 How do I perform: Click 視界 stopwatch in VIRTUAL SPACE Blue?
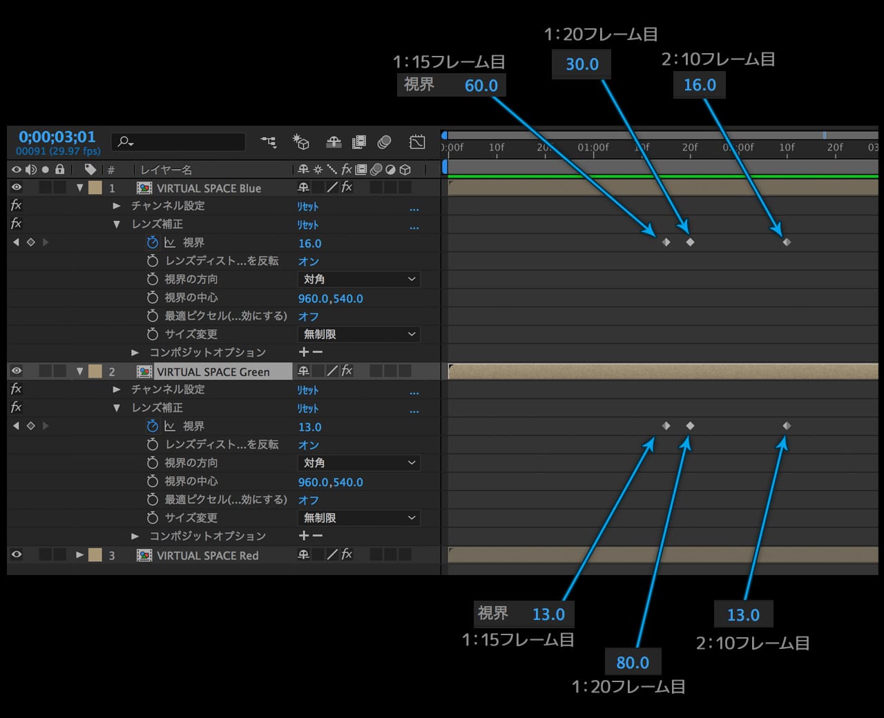(x=153, y=242)
